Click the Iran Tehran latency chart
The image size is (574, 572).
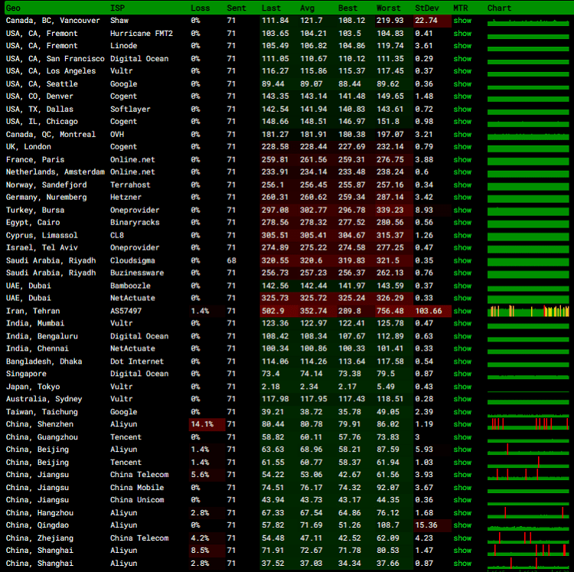click(x=528, y=311)
